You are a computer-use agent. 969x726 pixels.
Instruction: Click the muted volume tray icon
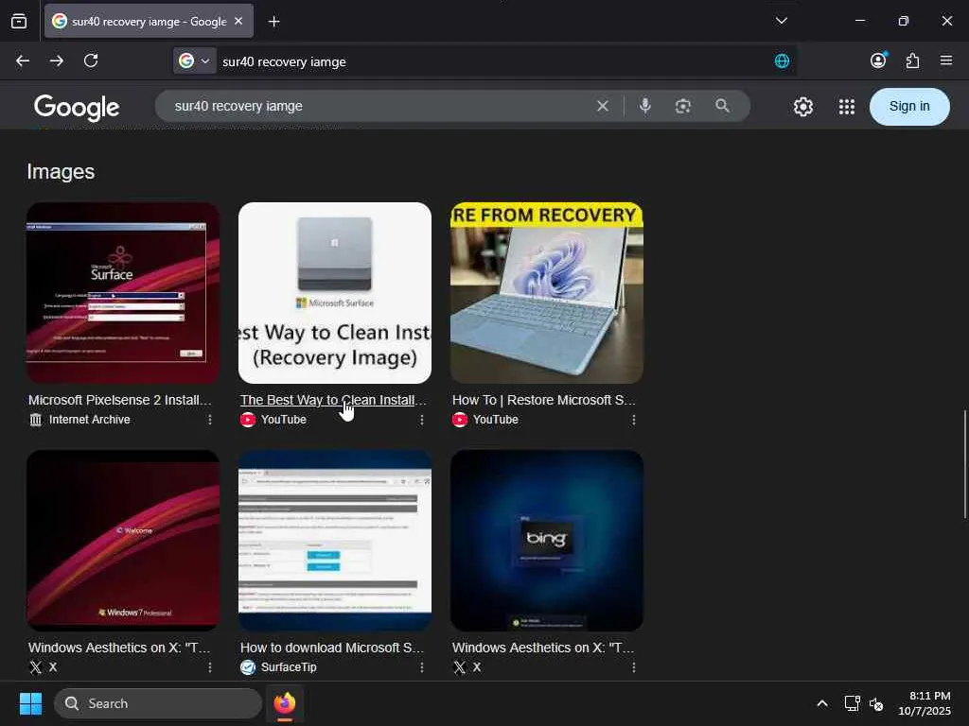coord(876,703)
